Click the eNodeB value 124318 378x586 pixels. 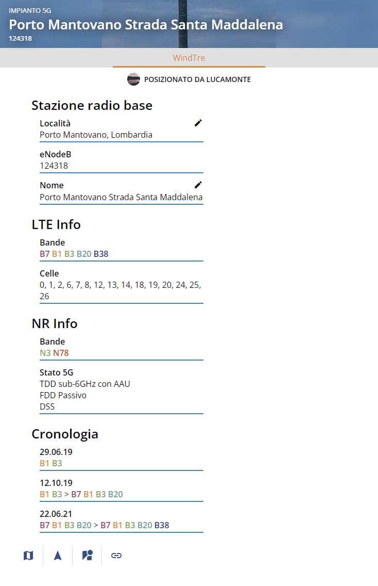[54, 166]
